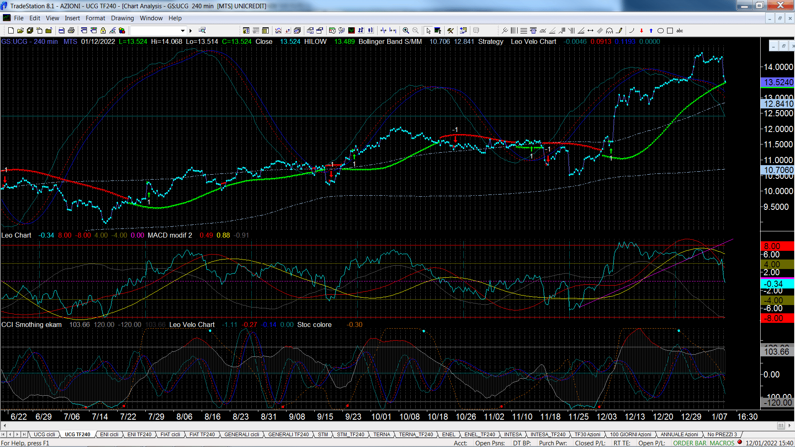Click the Open file folder icon
Viewport: 795px width, 447px height.
pyautogui.click(x=20, y=30)
